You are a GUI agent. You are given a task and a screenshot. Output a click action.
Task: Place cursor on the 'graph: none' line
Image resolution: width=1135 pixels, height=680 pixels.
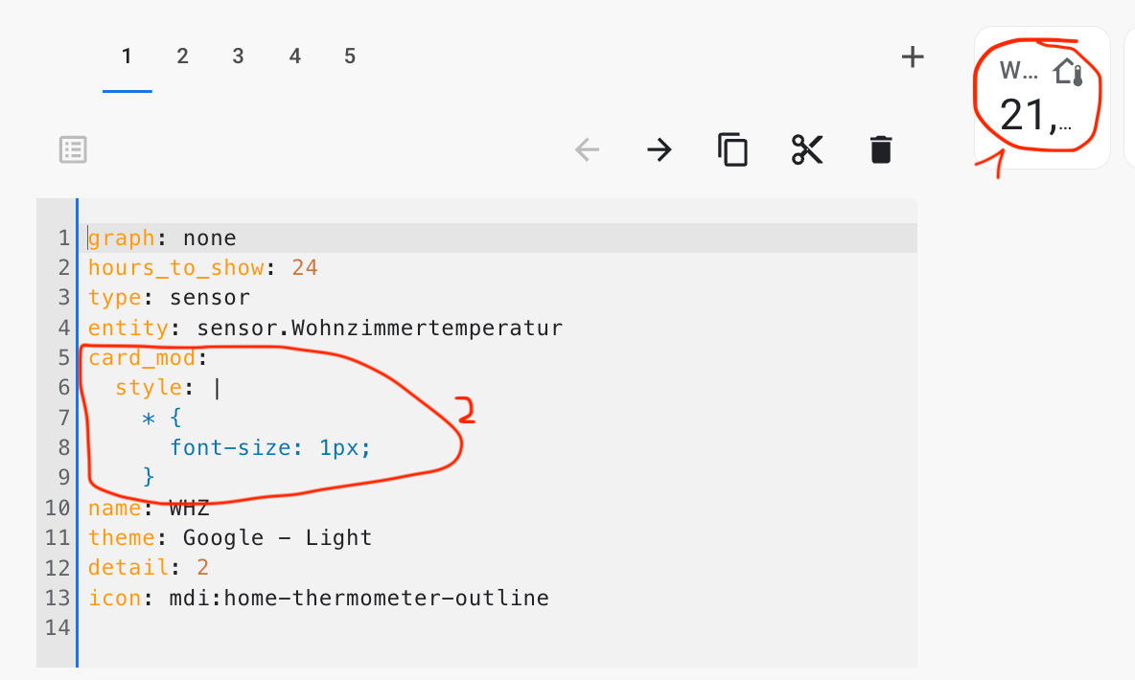pyautogui.click(x=163, y=238)
